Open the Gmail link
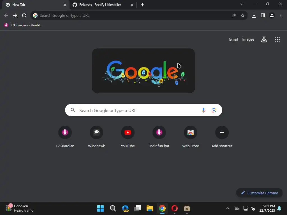 (x=233, y=39)
